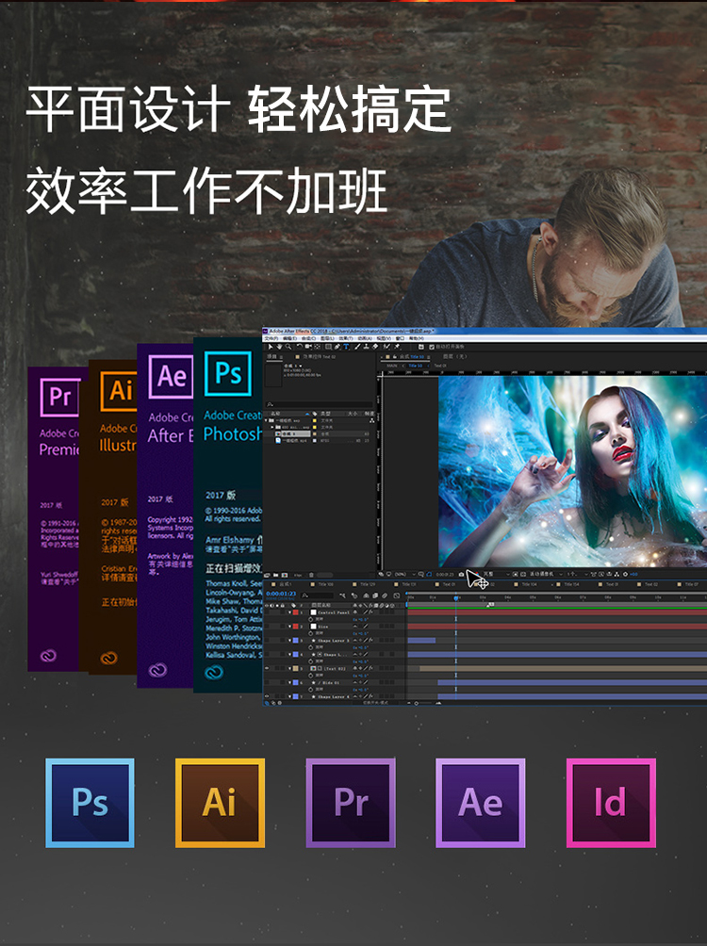Select the Hand tool in the toolbar
Image resolution: width=707 pixels, height=946 pixels.
pyautogui.click(x=280, y=347)
